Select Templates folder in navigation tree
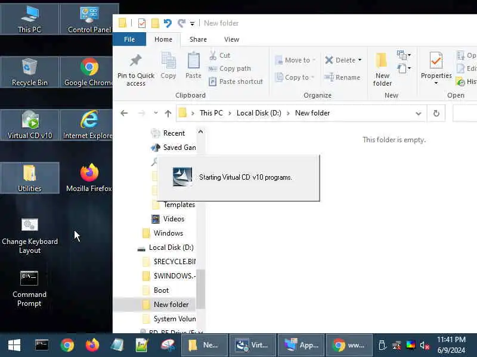The width and height of the screenshot is (477, 357). pos(174,205)
